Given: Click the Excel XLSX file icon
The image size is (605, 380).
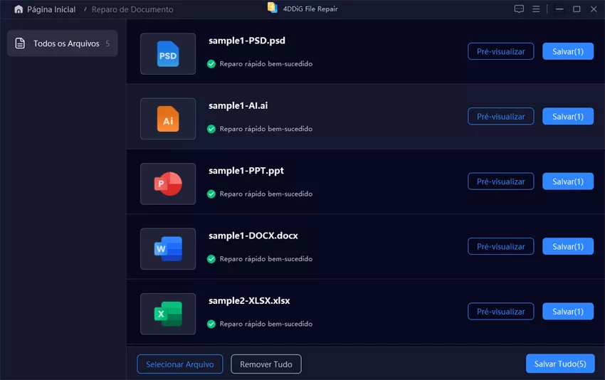Looking at the screenshot, I should pyautogui.click(x=168, y=314).
